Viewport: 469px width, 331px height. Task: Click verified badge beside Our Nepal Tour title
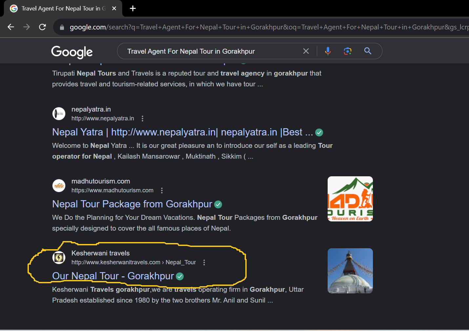coord(180,276)
